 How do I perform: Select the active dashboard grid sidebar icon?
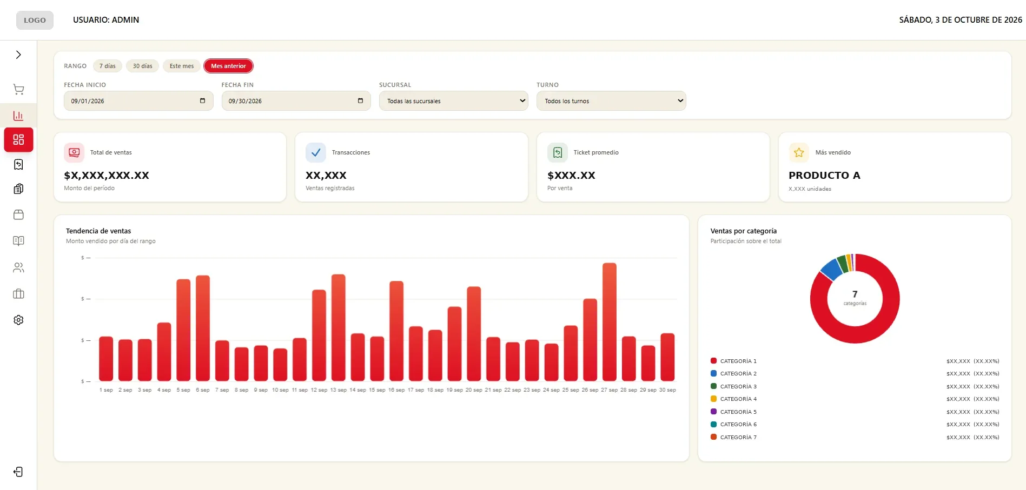[18, 140]
